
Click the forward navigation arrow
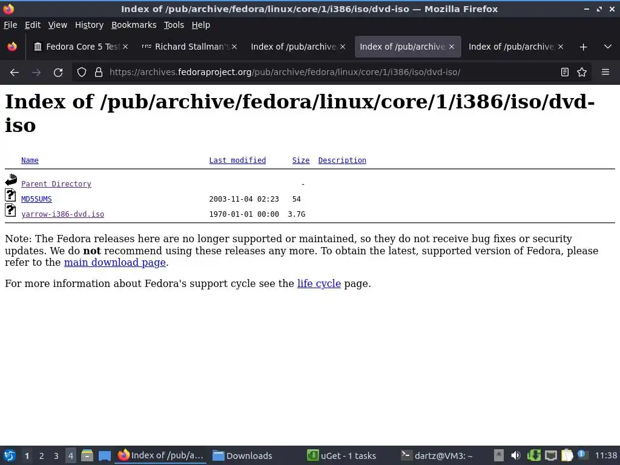36,73
